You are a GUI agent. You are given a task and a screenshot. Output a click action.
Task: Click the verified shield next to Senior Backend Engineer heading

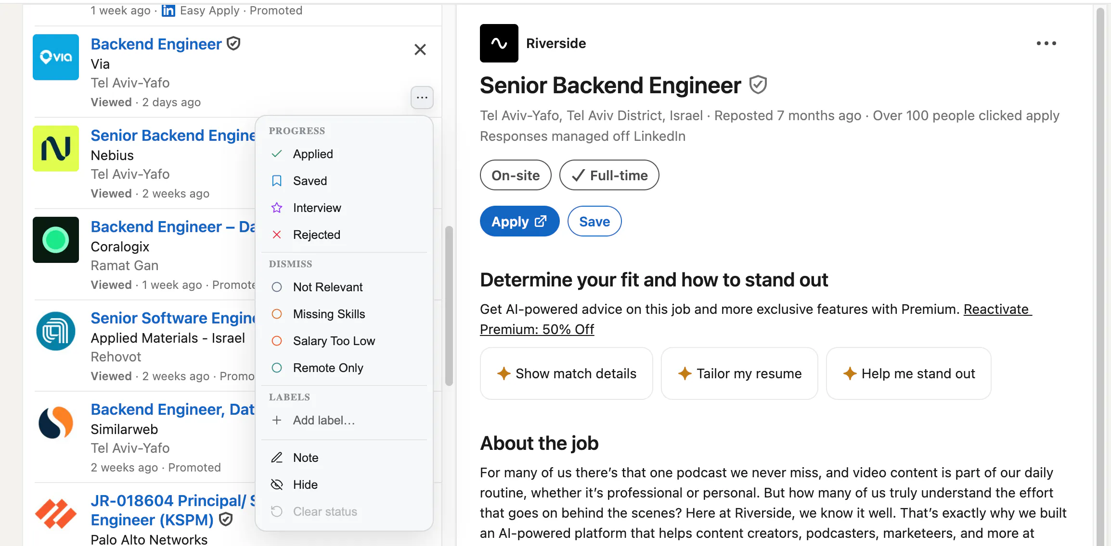pyautogui.click(x=758, y=85)
